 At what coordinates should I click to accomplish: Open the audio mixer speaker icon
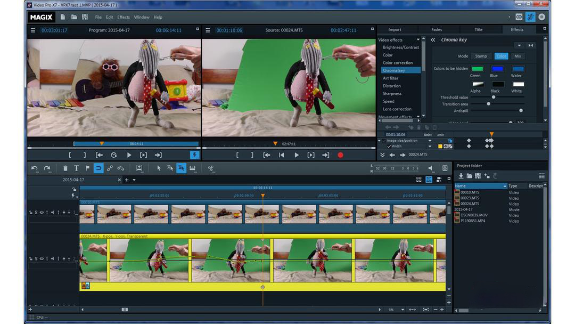(431, 168)
